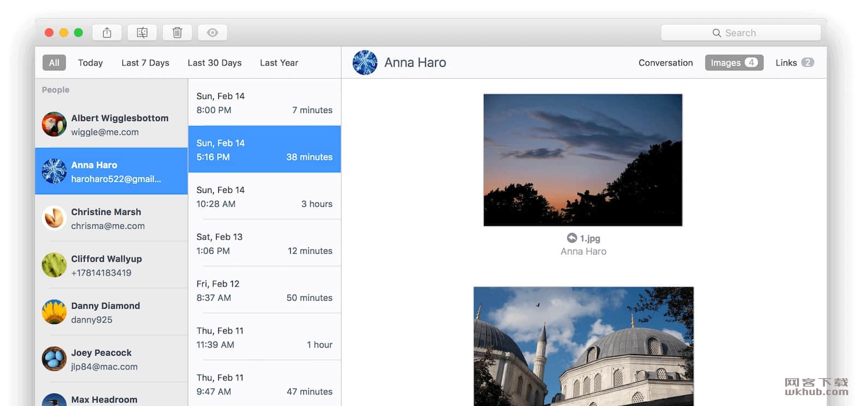Switch to Last 30 Days filter
The image size is (862, 406).
(x=214, y=63)
